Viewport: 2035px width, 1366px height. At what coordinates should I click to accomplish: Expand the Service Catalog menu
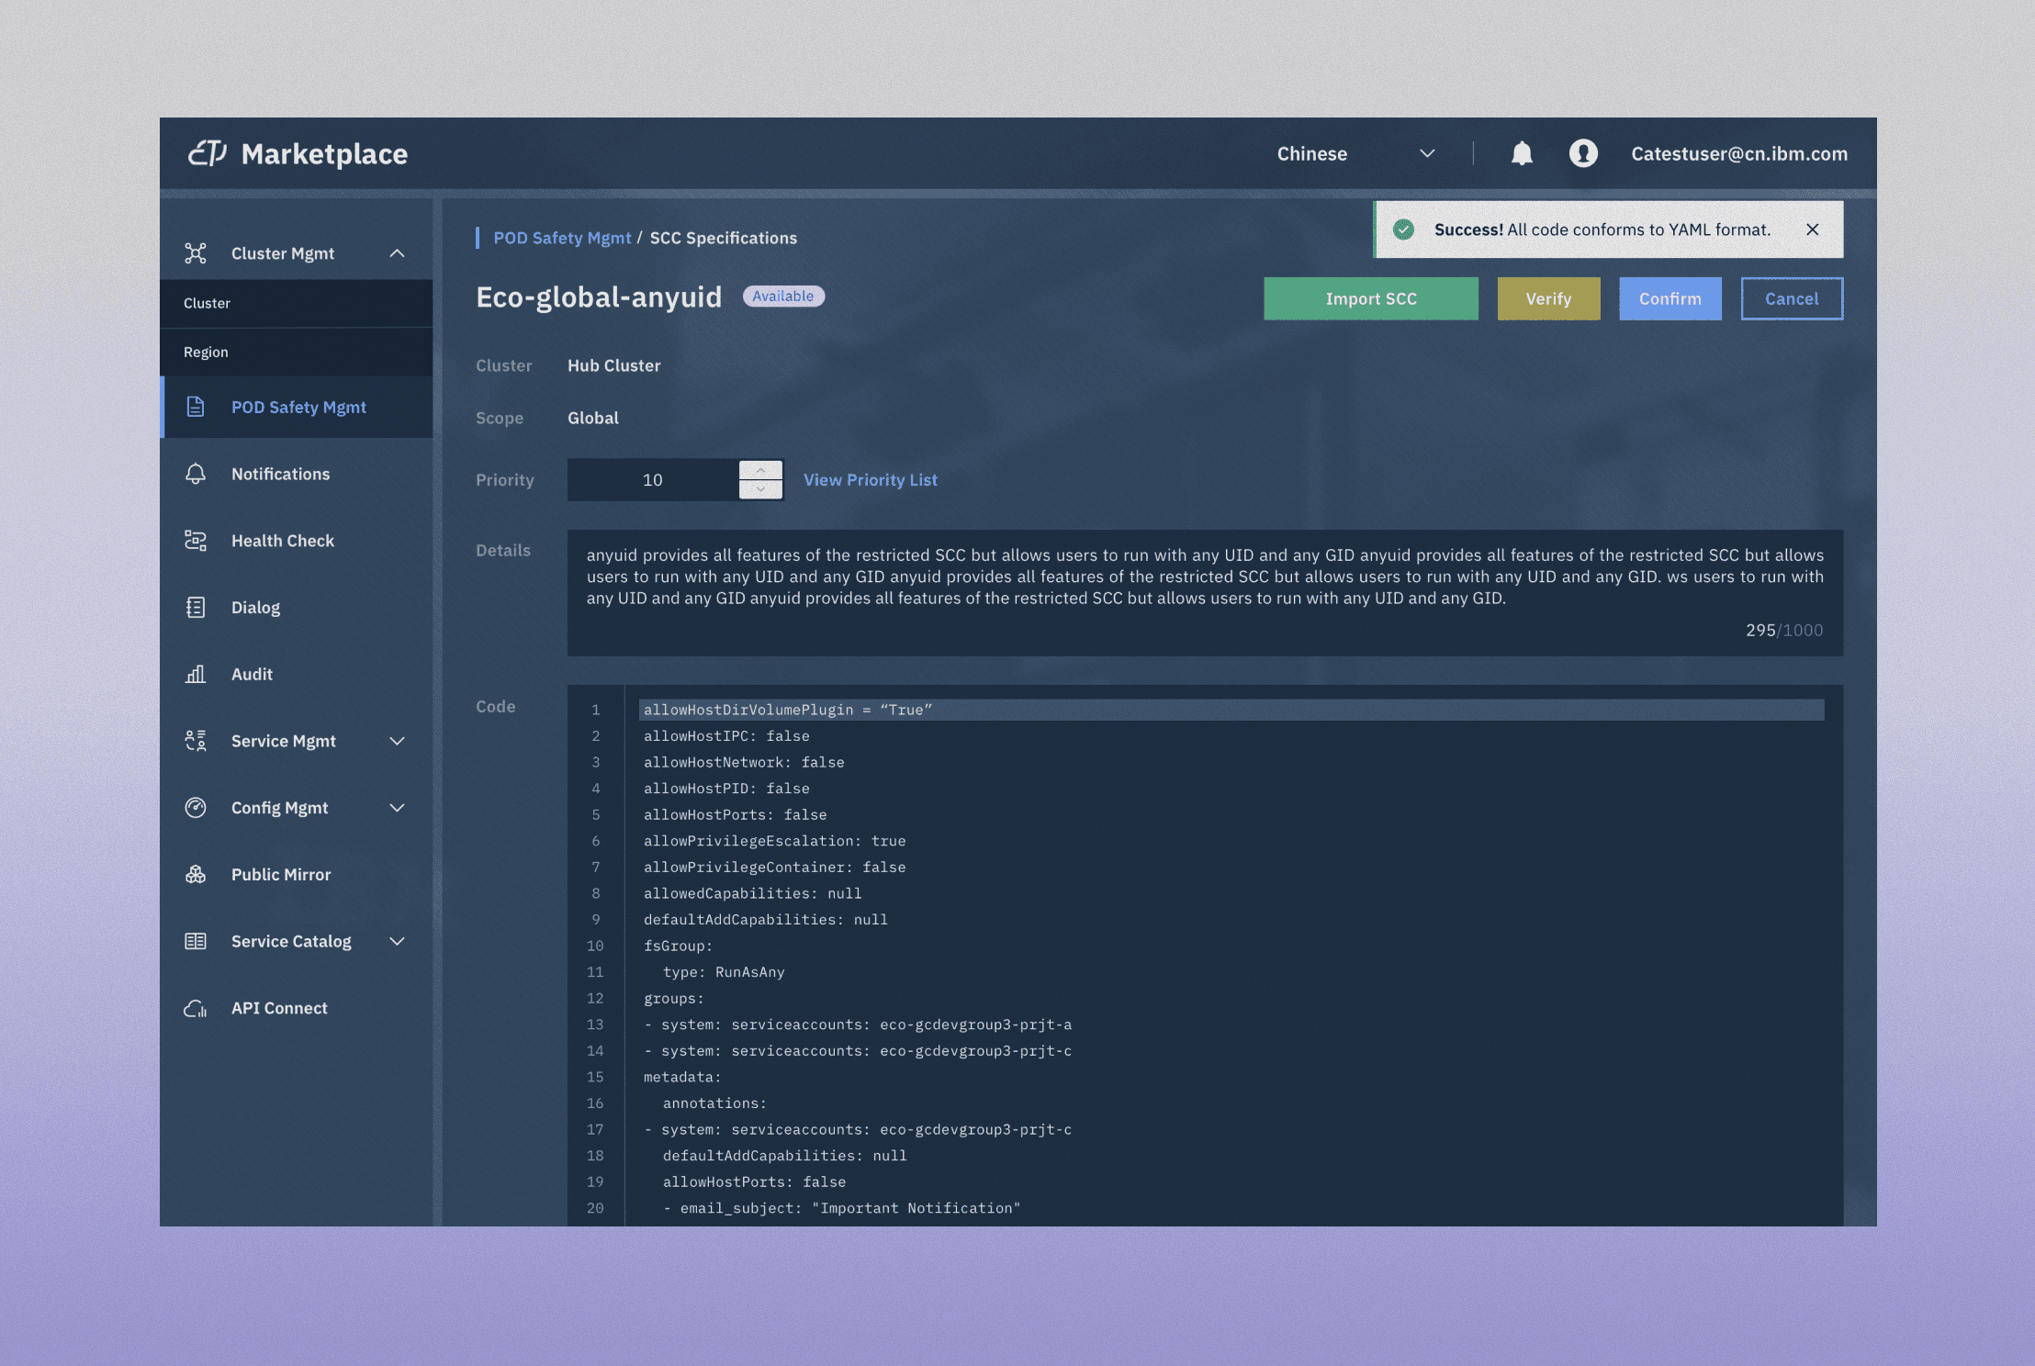click(397, 942)
